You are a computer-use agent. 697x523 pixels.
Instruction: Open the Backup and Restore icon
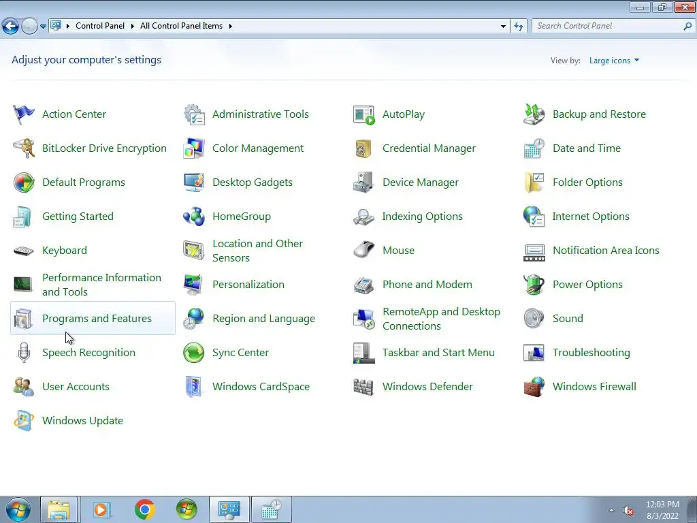pos(534,114)
